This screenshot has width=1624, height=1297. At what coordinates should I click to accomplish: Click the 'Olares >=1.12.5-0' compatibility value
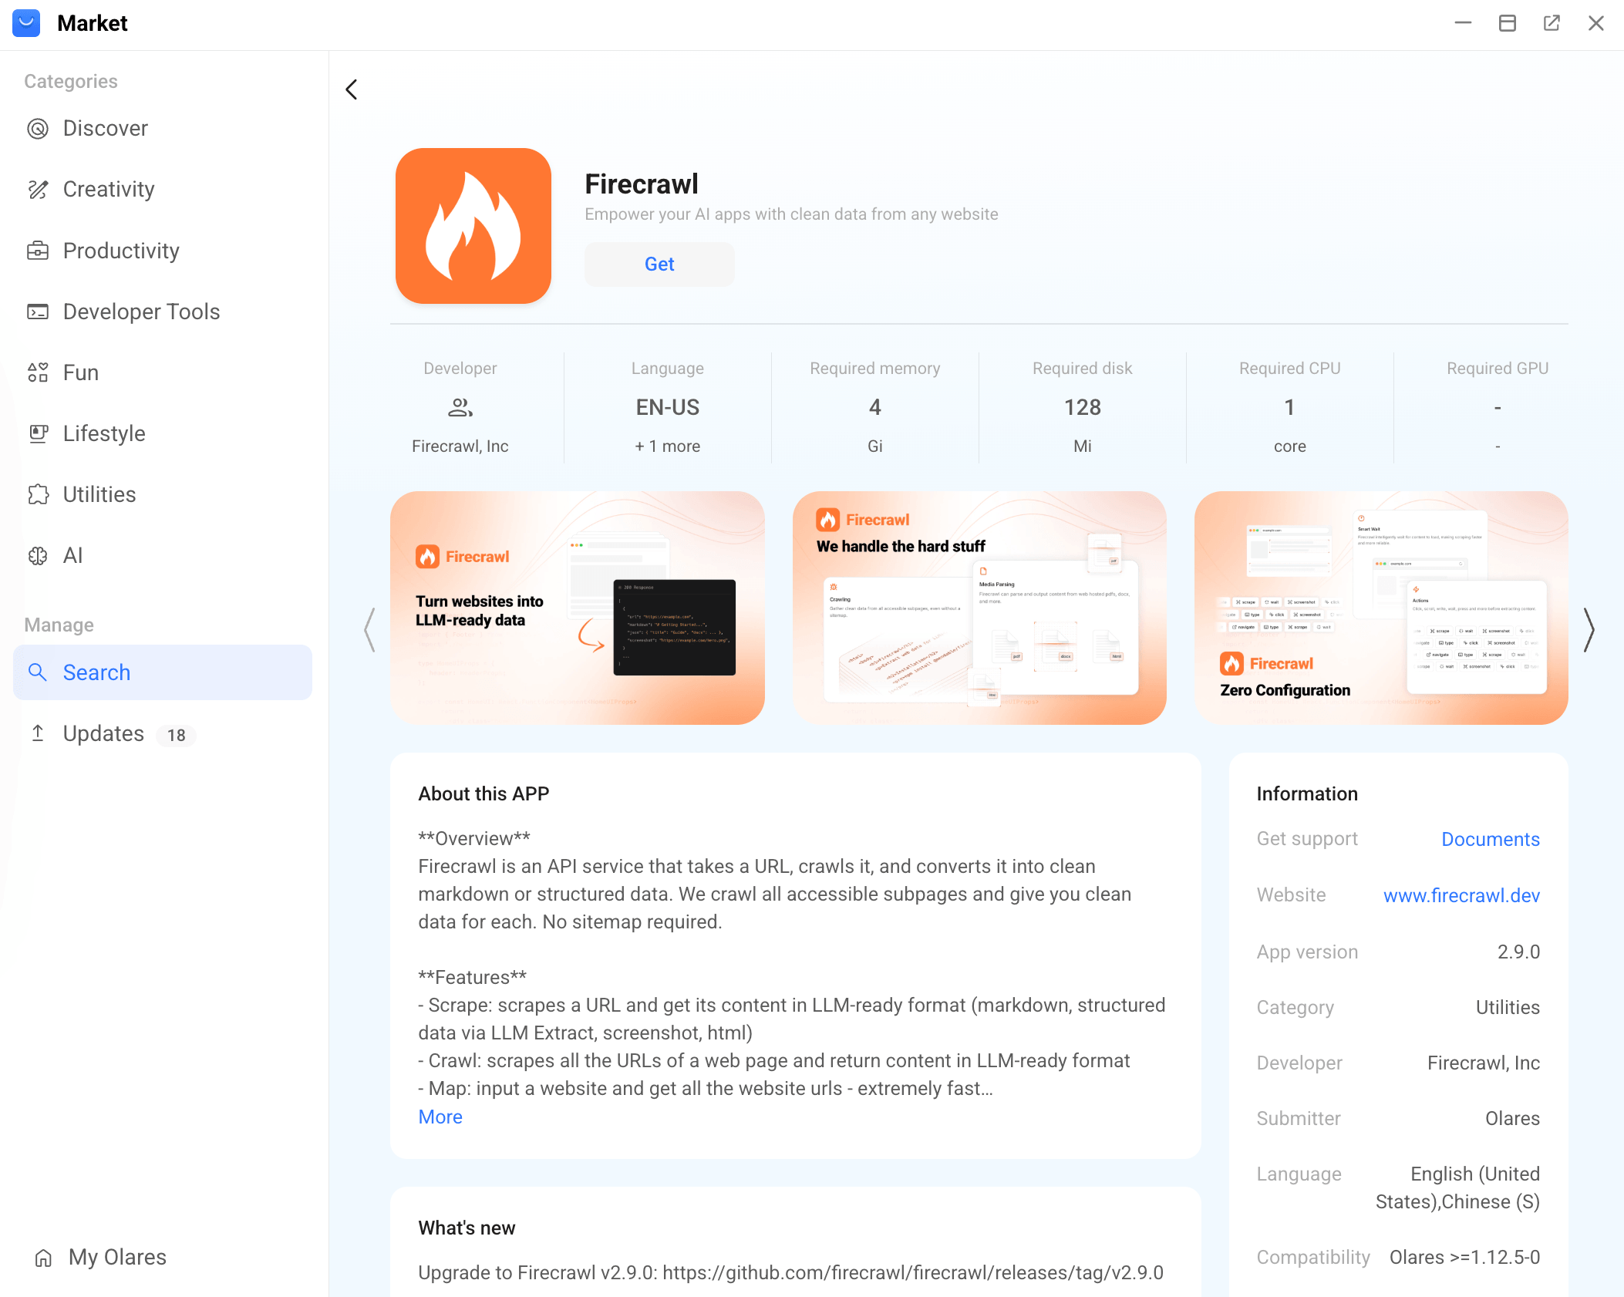click(1464, 1257)
